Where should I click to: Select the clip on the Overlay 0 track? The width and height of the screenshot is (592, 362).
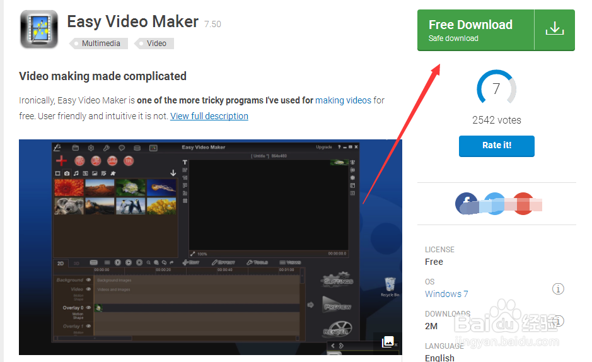(x=99, y=308)
